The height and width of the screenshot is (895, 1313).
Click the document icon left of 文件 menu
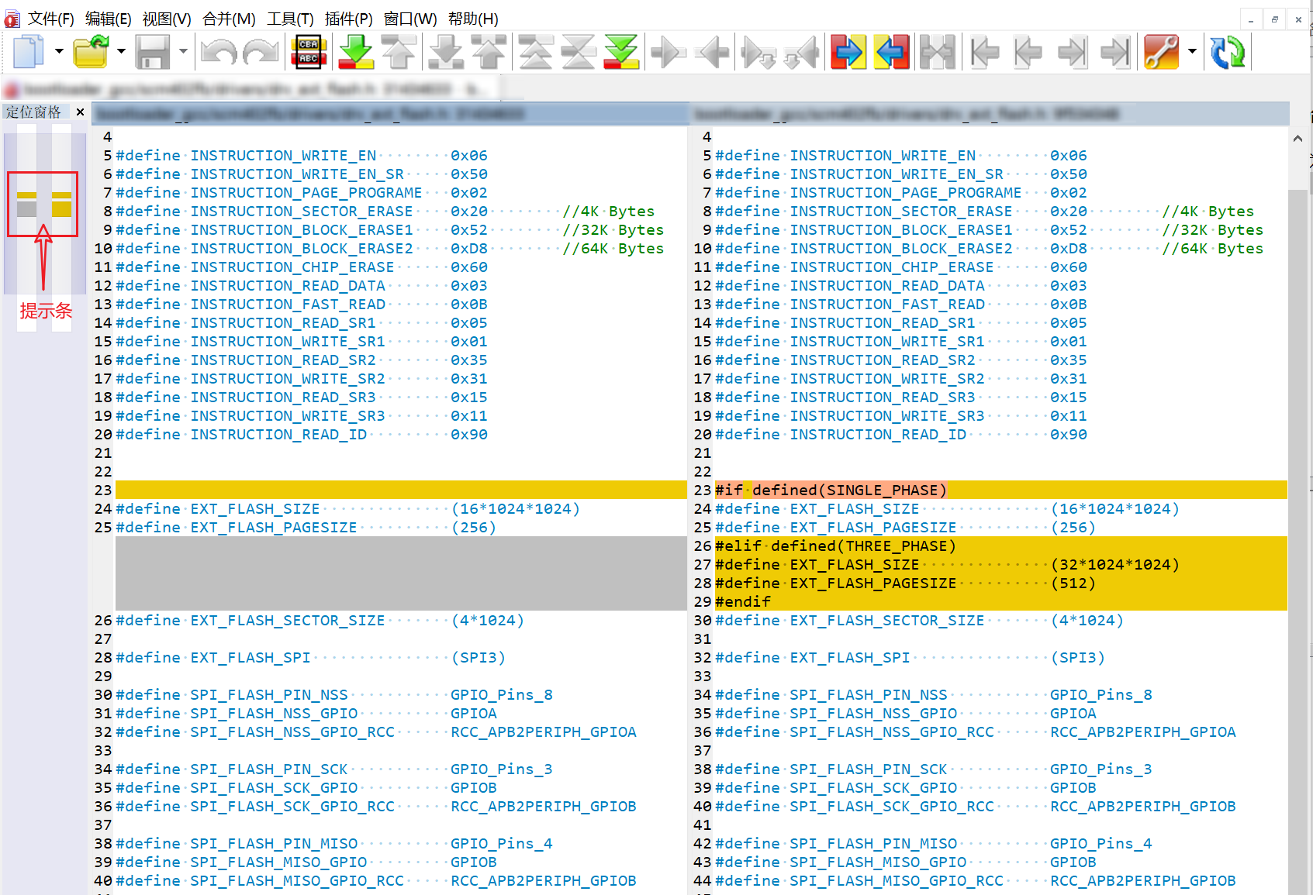(x=12, y=19)
